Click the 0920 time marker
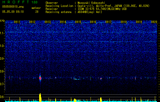The width and height of the screenshot is (160, 102). coord(154,22)
